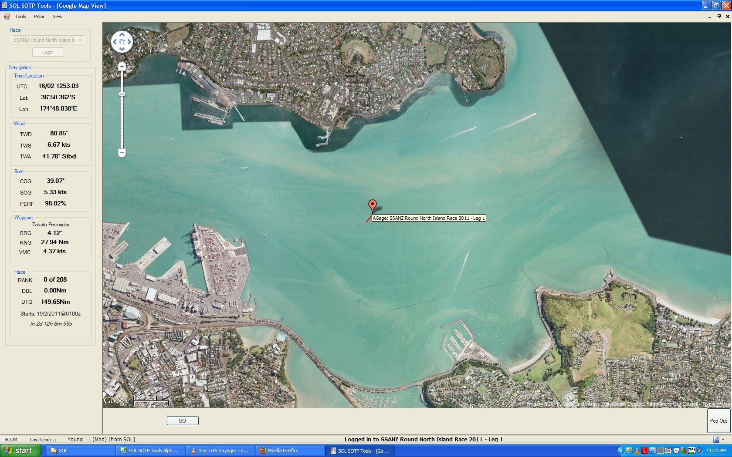Zoom in with the map plus button
This screenshot has height=457, width=732.
tap(122, 66)
